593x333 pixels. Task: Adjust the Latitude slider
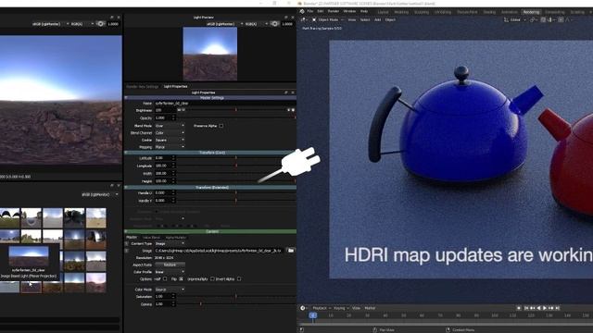coord(236,158)
